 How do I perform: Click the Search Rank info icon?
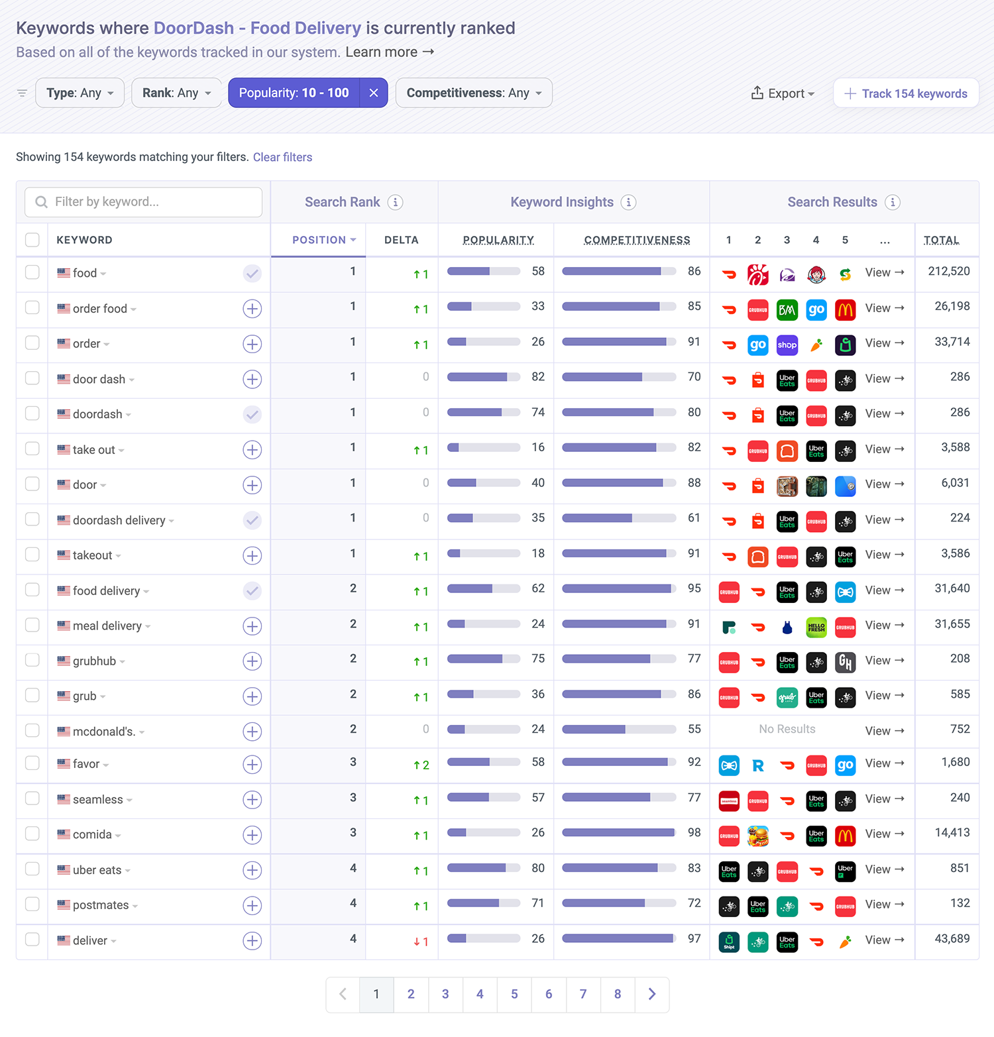[x=395, y=202]
